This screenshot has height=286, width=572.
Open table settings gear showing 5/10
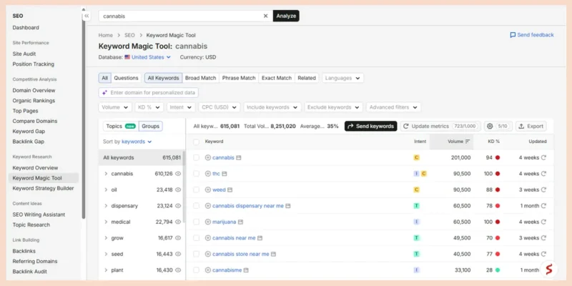[498, 127]
